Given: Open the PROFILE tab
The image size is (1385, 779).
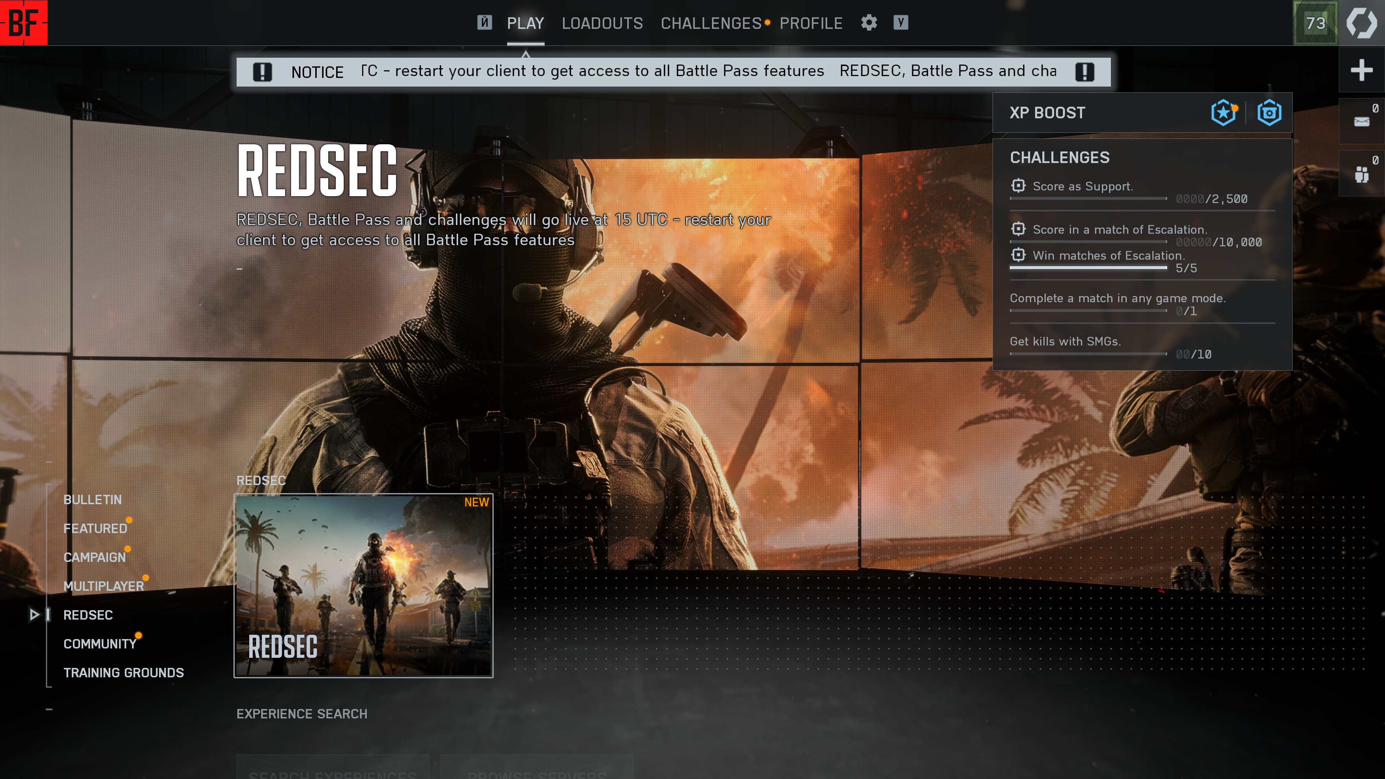Looking at the screenshot, I should [811, 23].
